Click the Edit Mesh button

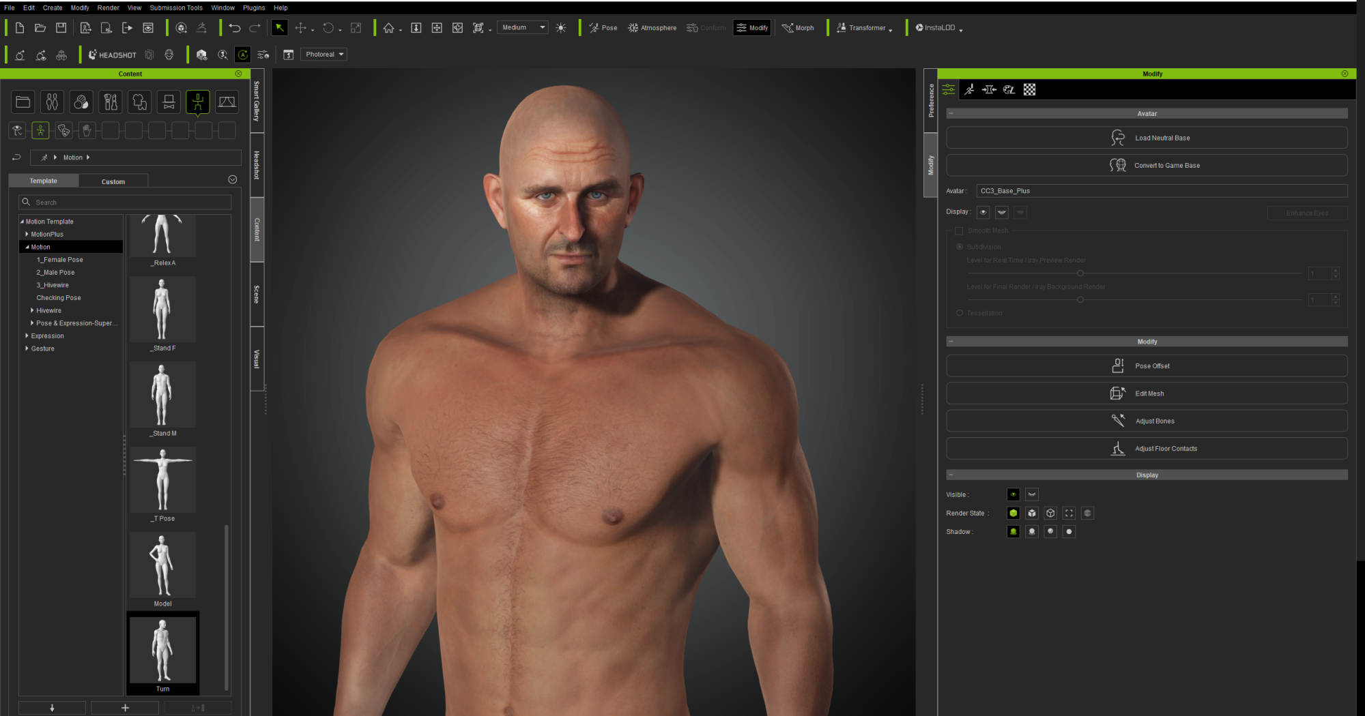click(1147, 393)
